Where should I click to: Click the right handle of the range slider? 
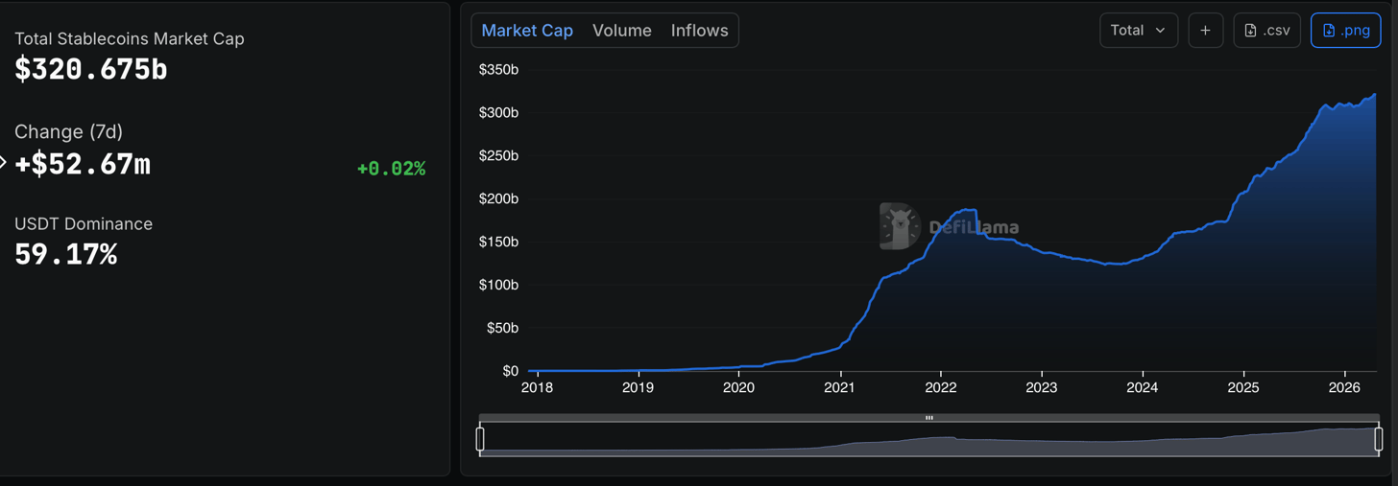click(x=1378, y=439)
